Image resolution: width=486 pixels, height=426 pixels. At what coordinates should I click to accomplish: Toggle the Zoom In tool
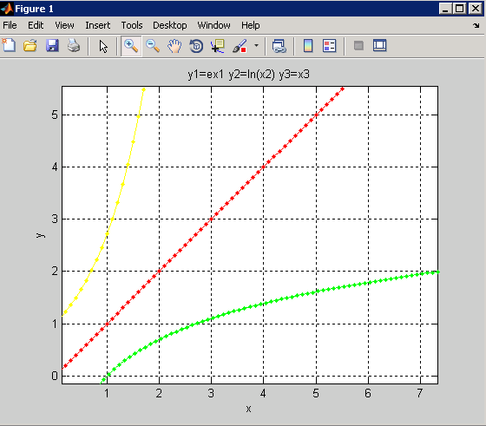[131, 46]
